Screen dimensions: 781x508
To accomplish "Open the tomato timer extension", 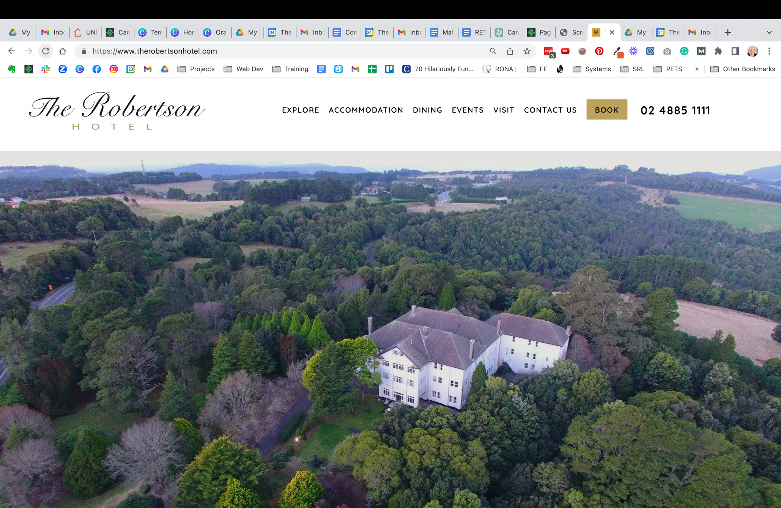I will (x=582, y=51).
